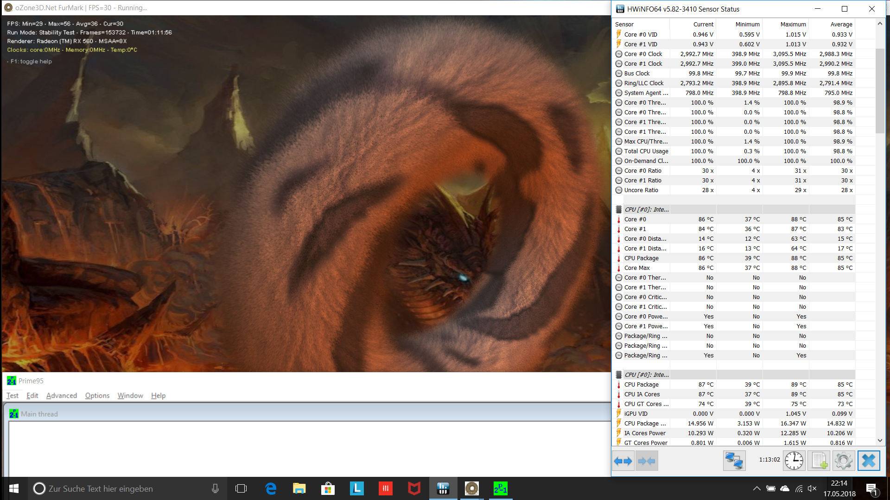Select the Core #0 Ratio row
Image resolution: width=890 pixels, height=500 pixels.
735,170
